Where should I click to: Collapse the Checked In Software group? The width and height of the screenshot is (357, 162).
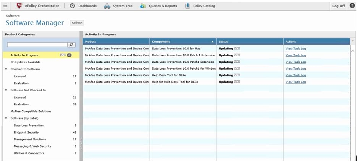coord(6,69)
